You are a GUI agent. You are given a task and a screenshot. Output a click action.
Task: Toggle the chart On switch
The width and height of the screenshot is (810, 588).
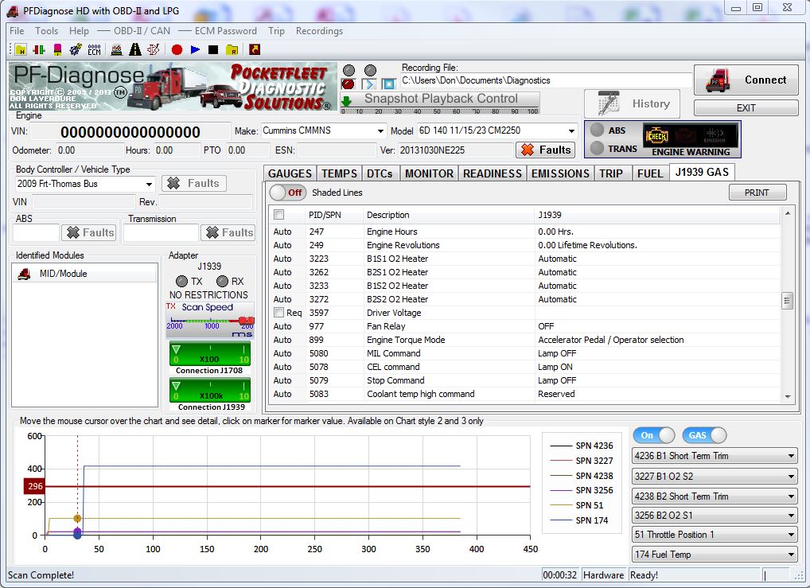[654, 435]
